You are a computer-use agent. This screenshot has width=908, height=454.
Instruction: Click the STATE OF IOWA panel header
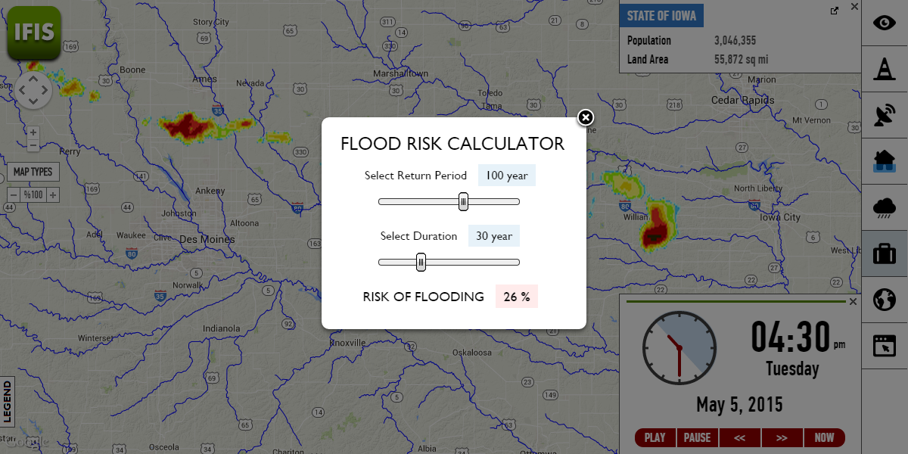click(661, 15)
